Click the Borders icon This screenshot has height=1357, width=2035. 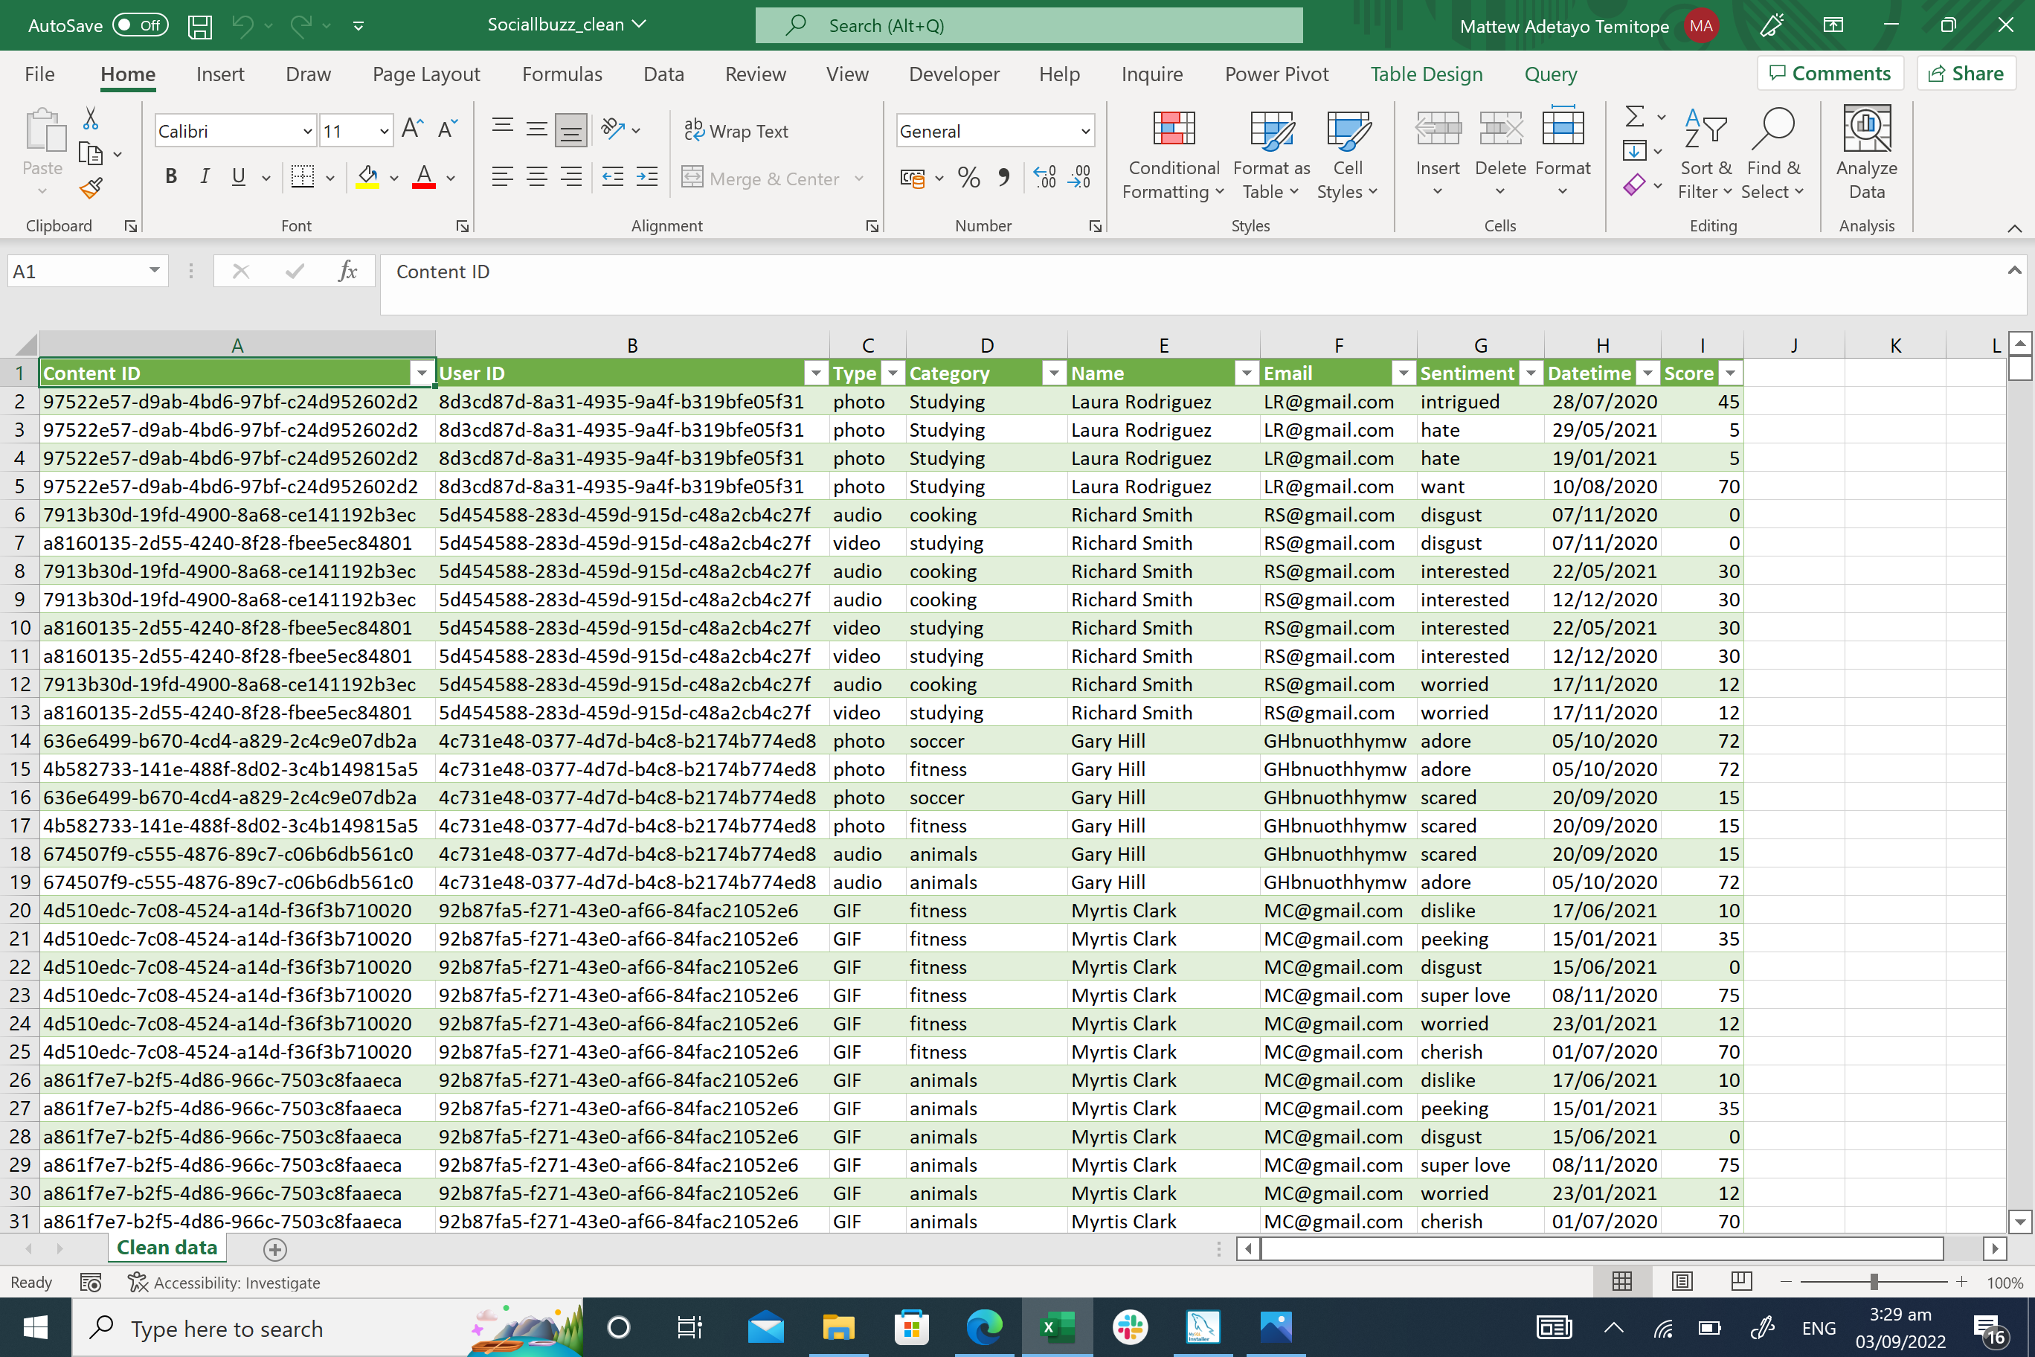click(x=303, y=177)
